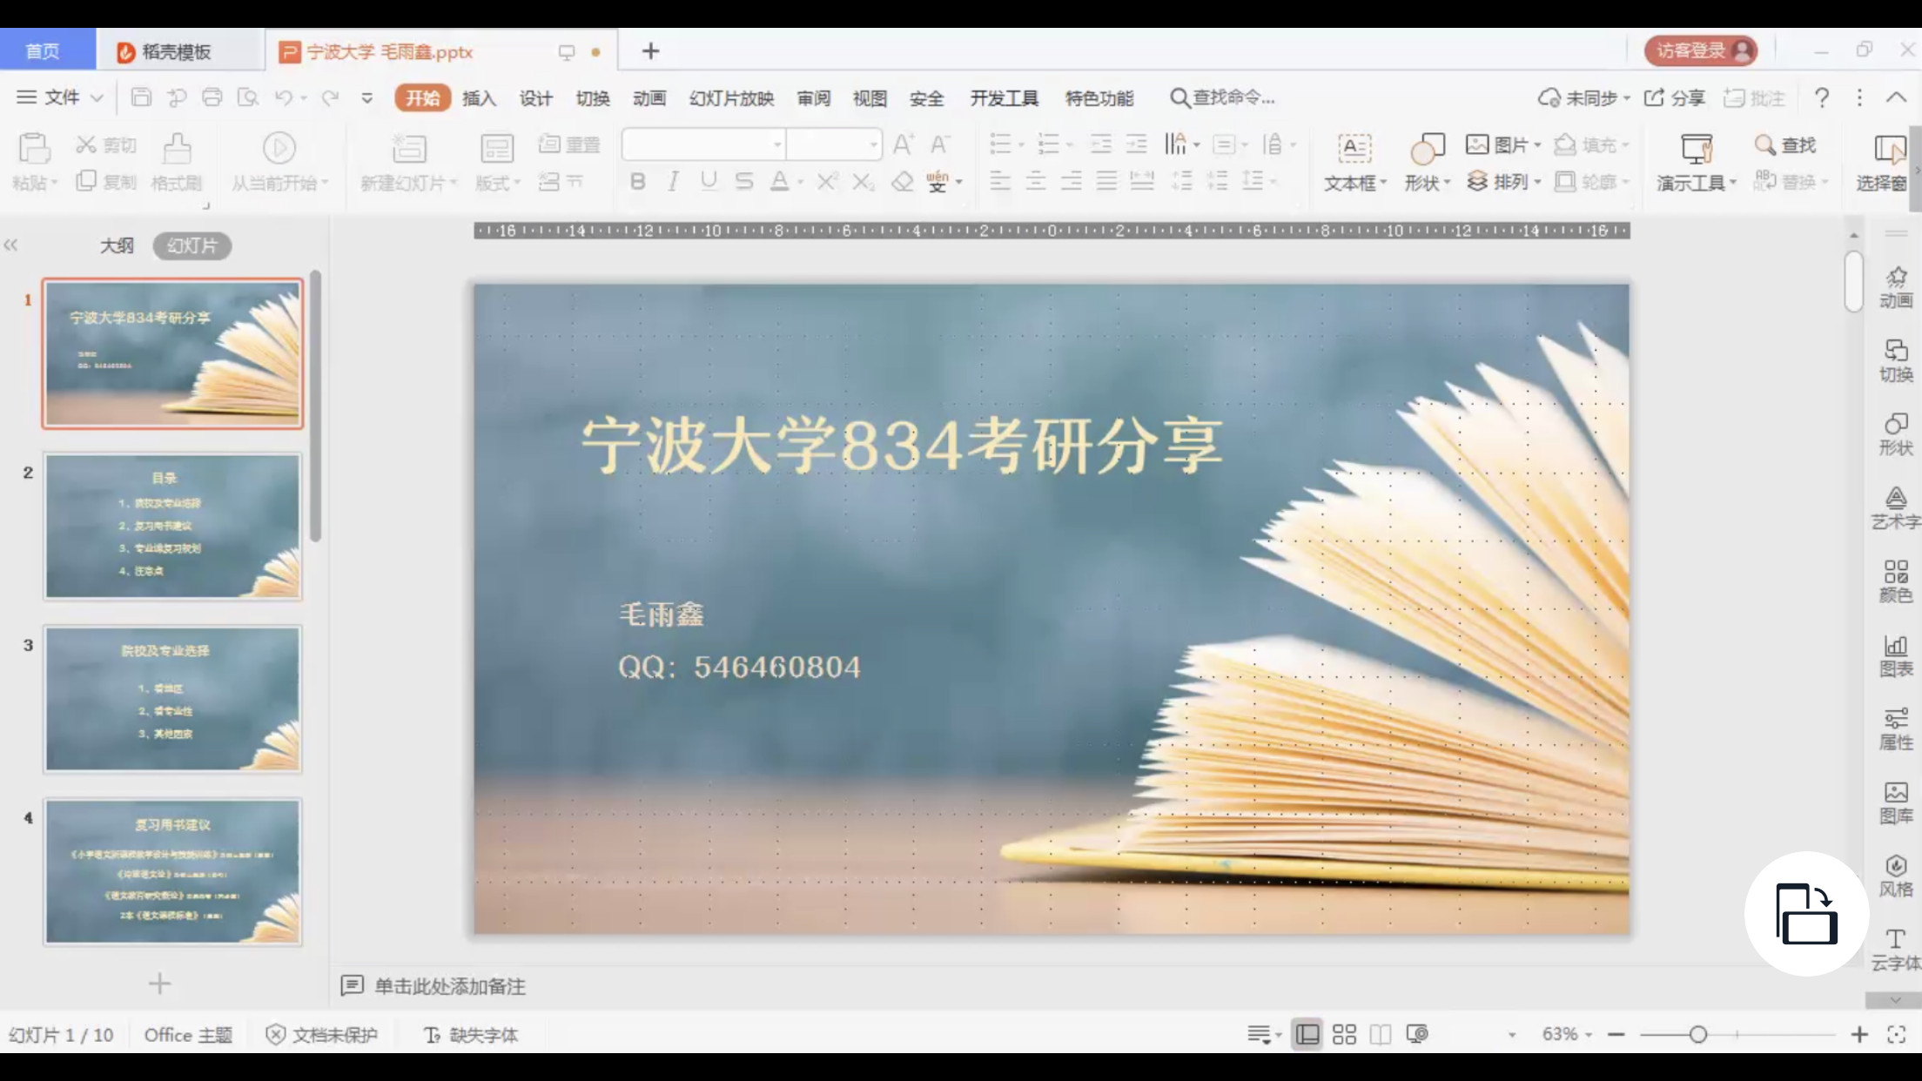Click the slide sorter view icon
This screenshot has width=1922, height=1081.
coord(1344,1034)
